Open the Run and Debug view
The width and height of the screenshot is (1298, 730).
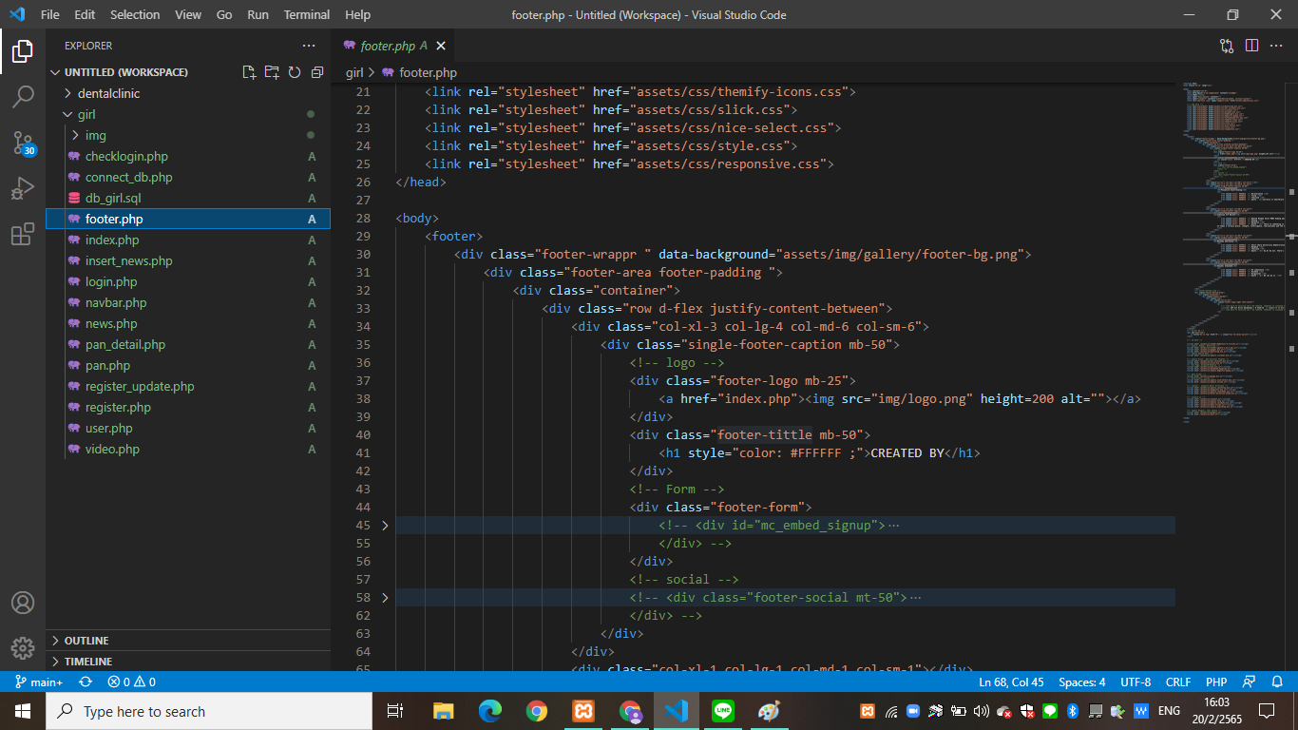point(23,188)
